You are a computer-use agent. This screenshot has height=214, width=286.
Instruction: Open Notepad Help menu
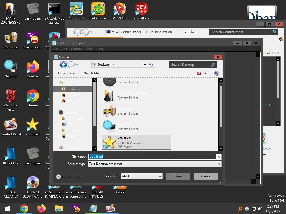(x=100, y=49)
